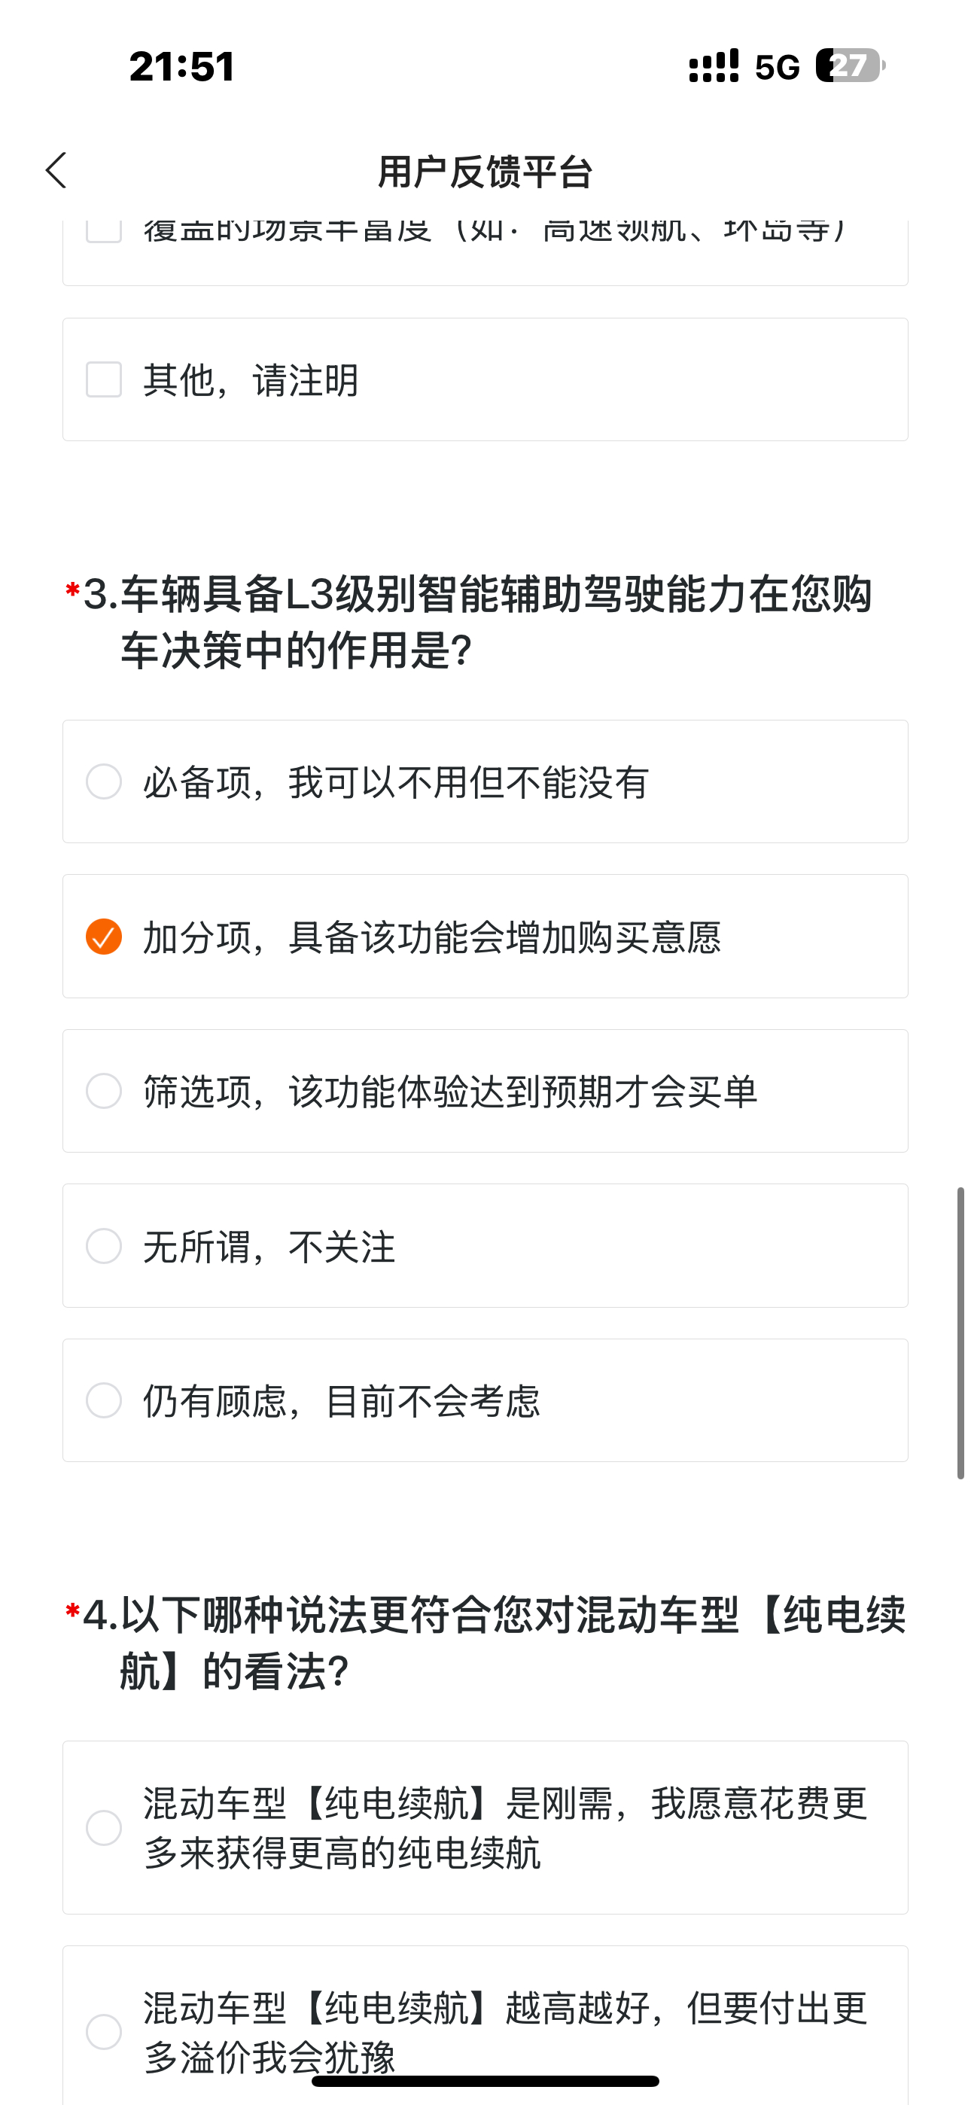Screen dimensions: 971x2105
Task: Check the partially hidden 覆盖的场景丰富度 checkbox
Action: (104, 231)
